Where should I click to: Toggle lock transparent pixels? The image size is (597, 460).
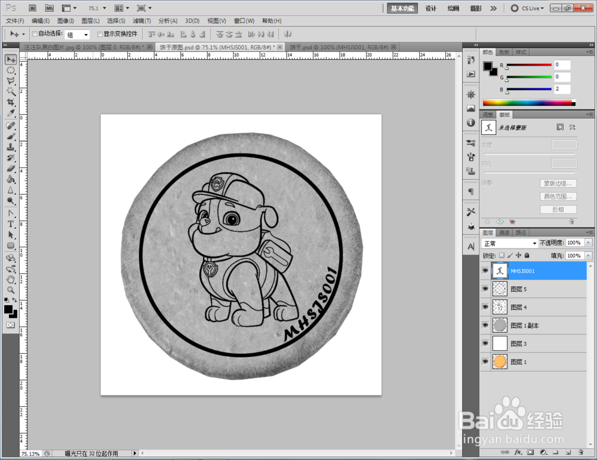pyautogui.click(x=501, y=255)
